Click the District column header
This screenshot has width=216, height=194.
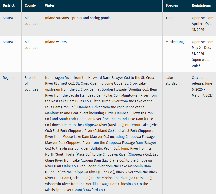click(9, 5)
